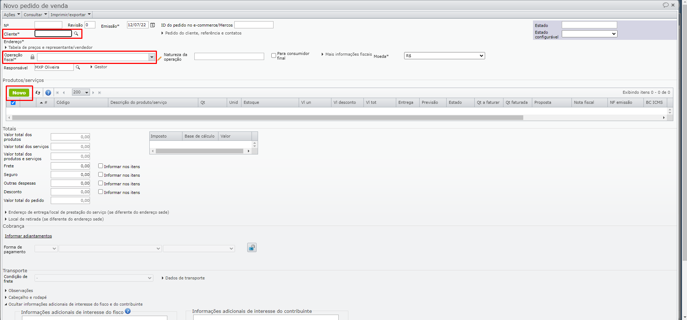Viewport: 687px width, 320px height.
Task: Open the calendar picker beside Emissão date
Action: [x=153, y=25]
